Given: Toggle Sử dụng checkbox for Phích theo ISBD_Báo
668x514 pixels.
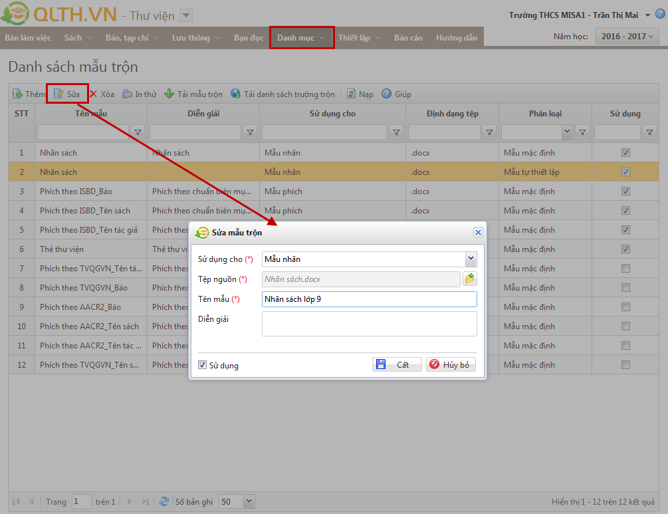Looking at the screenshot, I should (x=625, y=191).
